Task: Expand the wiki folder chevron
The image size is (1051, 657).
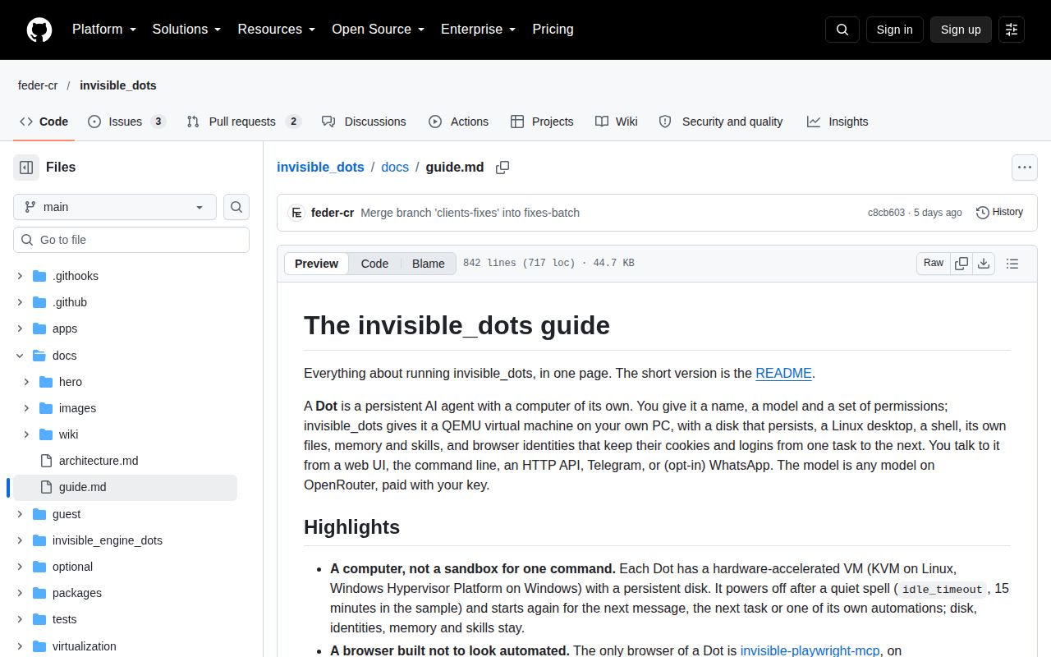Action: click(26, 434)
